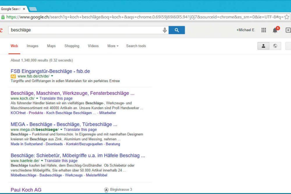The width and height of the screenshot is (291, 194).
Task: Open the Mitarbeiter sitelink
Action: tap(108, 113)
